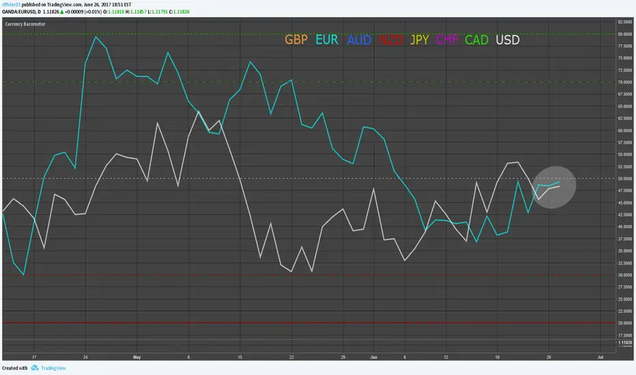Click the AUD legend label
636x375 pixels.
click(x=359, y=40)
